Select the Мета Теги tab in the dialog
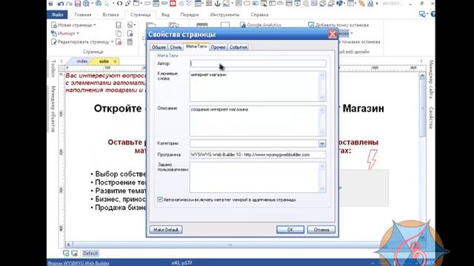Screen dimensions: 474x266 click(x=196, y=47)
